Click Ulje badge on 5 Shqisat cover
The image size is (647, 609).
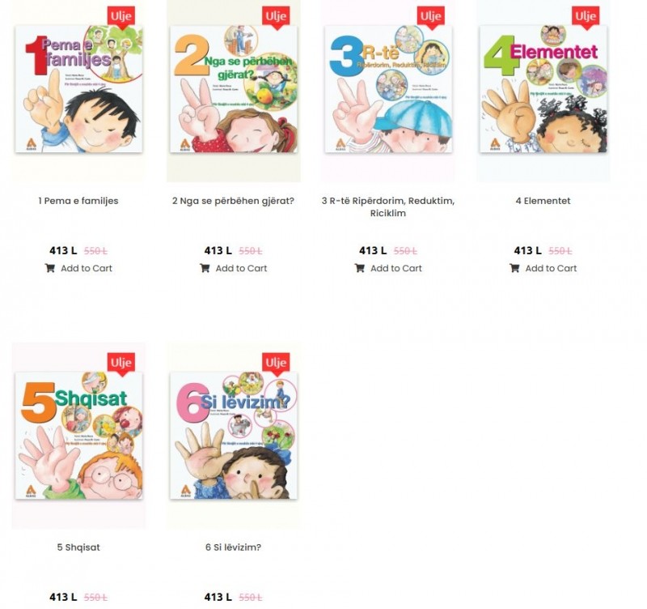(121, 364)
